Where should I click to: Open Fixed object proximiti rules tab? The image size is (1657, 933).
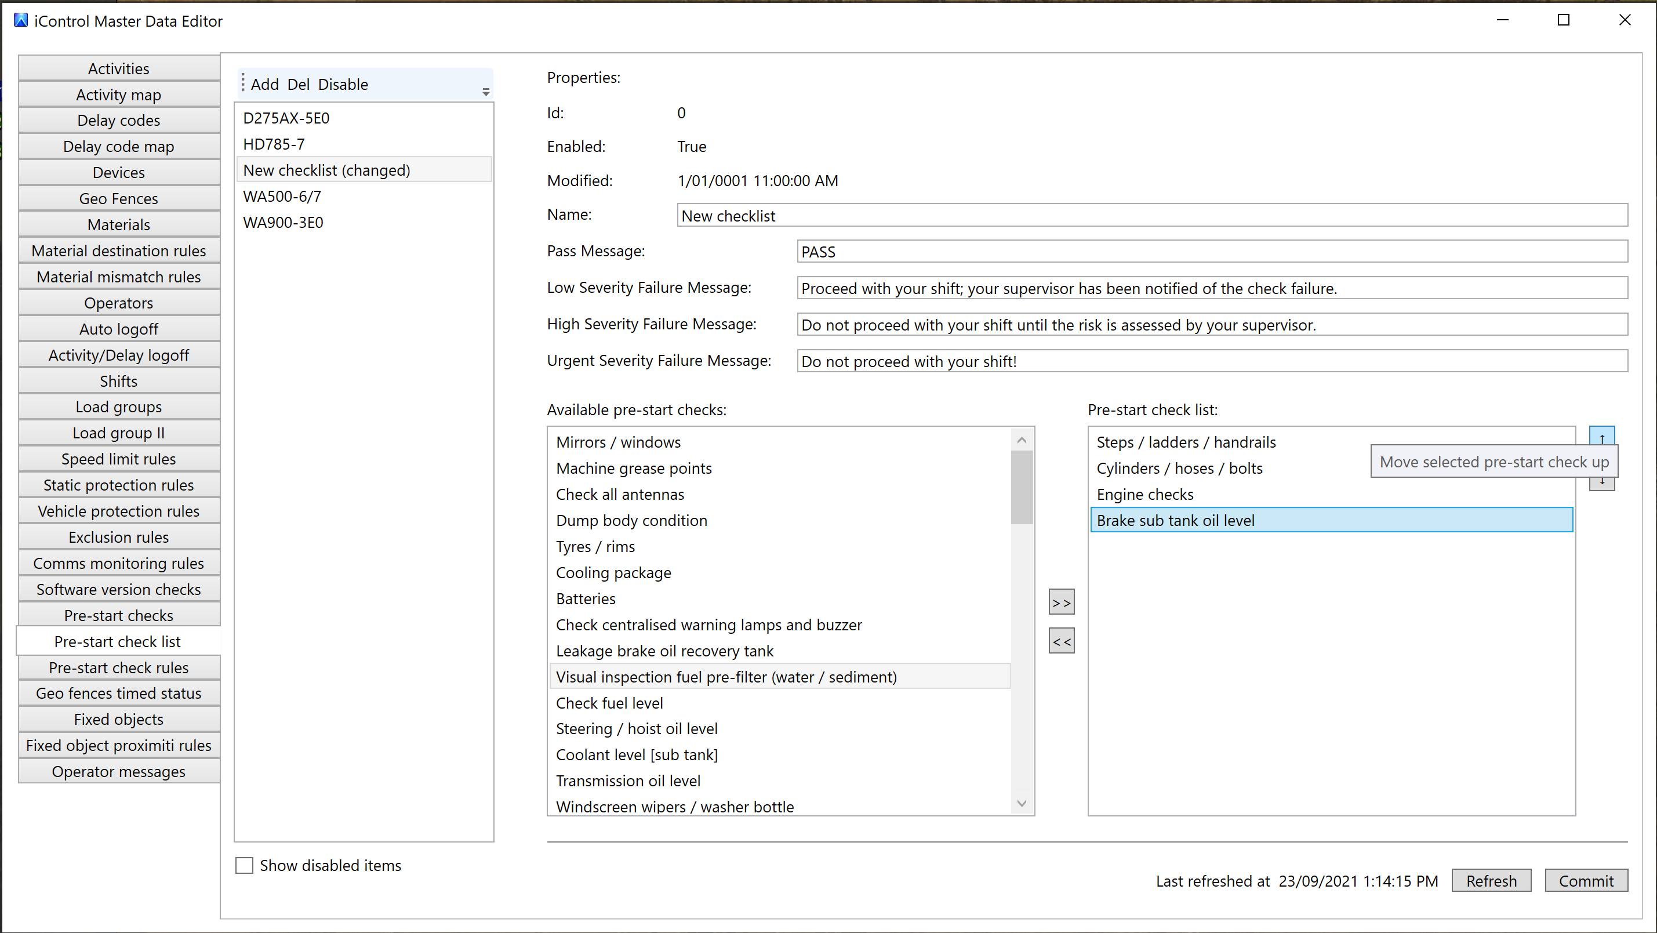[119, 745]
